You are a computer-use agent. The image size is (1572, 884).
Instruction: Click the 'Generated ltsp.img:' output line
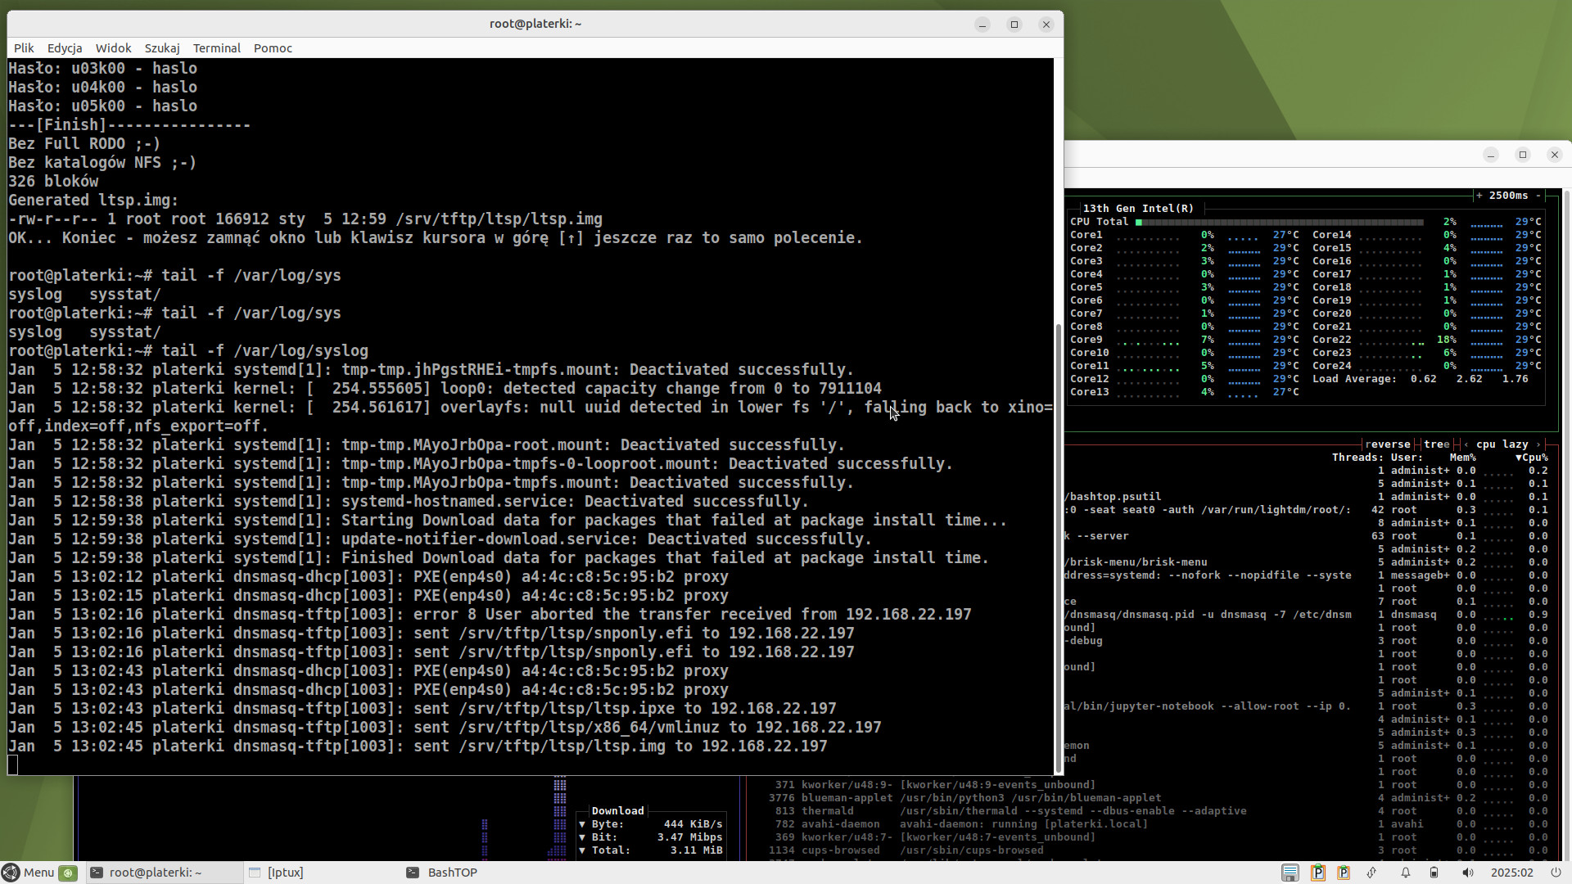coord(93,201)
